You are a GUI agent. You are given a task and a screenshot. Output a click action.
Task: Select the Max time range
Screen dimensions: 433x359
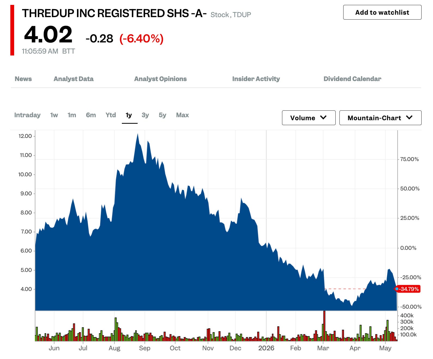click(x=182, y=115)
